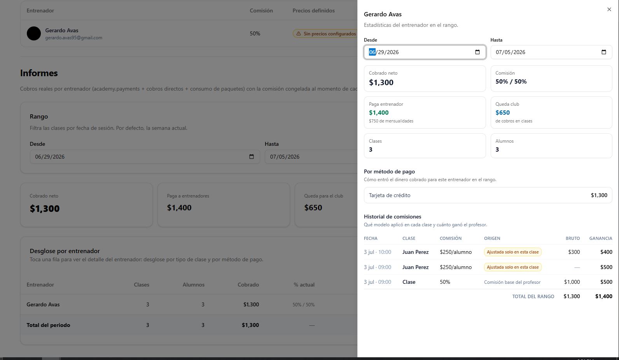This screenshot has height=360, width=619.
Task: Click Ajustada badge on 10:00 class row
Action: 512,252
